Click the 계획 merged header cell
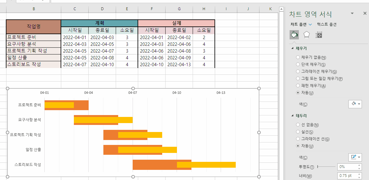369x180 pixels. point(99,23)
